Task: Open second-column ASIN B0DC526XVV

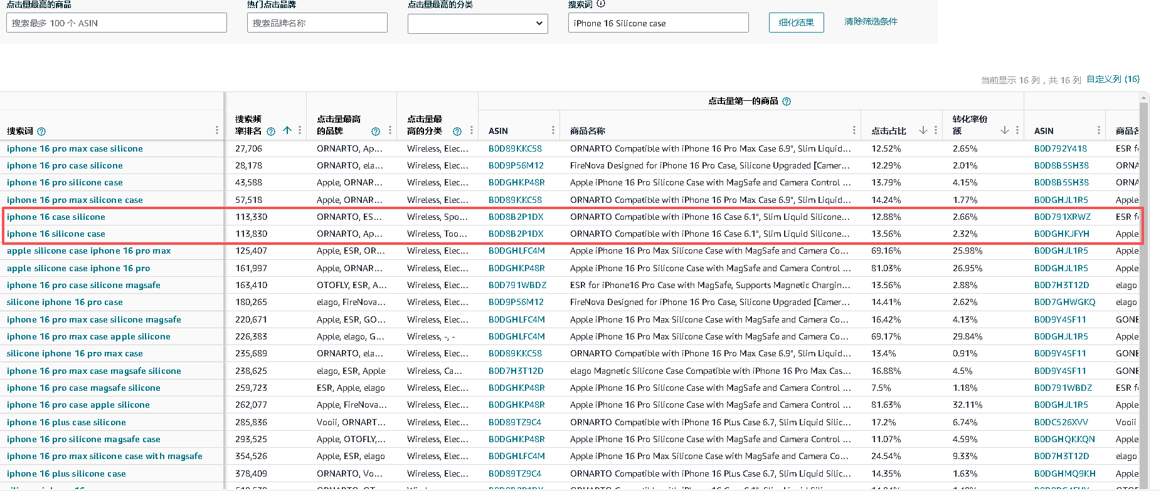Action: pos(1061,423)
